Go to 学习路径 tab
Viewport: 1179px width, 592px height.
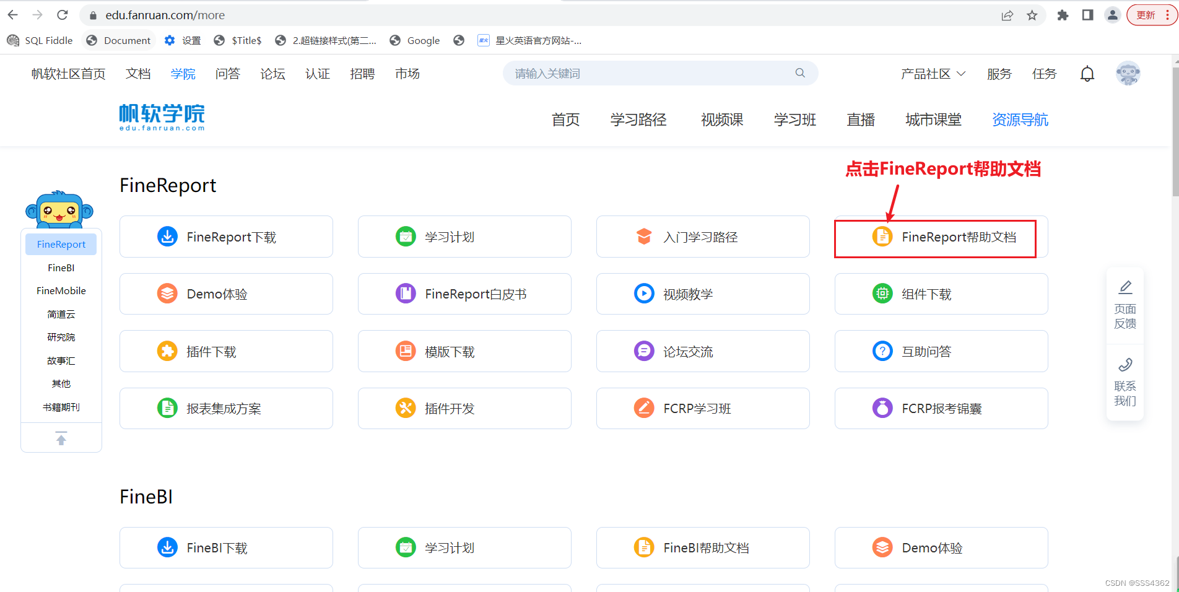638,120
